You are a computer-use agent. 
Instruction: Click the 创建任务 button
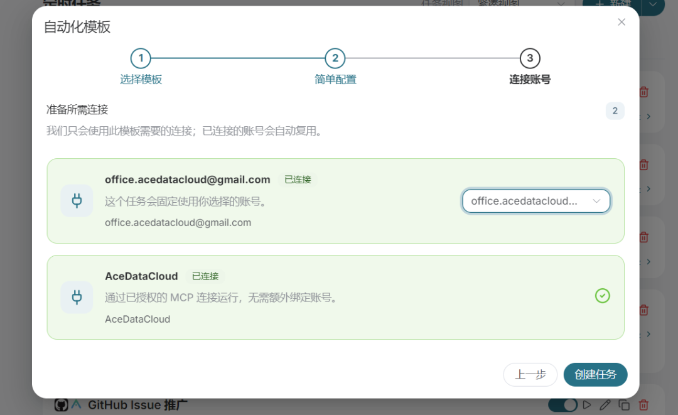595,374
